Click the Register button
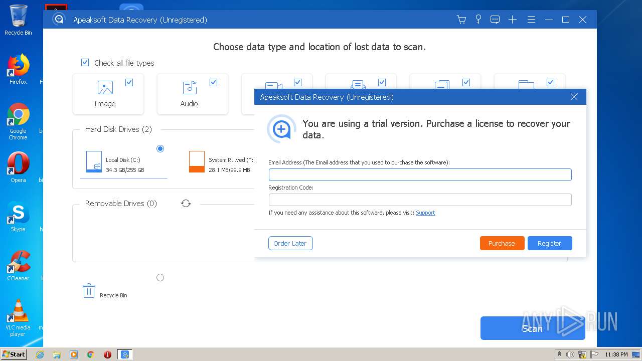This screenshot has height=361, width=642. [550, 243]
